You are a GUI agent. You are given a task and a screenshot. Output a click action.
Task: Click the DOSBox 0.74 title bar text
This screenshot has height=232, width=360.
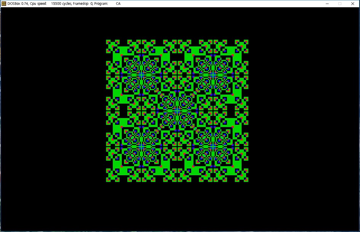[x=64, y=4]
